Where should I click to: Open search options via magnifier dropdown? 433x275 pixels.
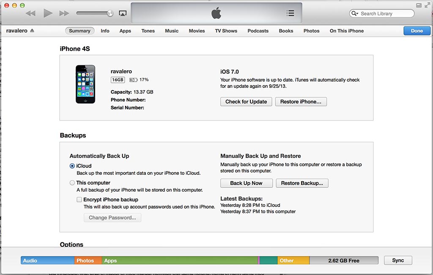coord(355,13)
